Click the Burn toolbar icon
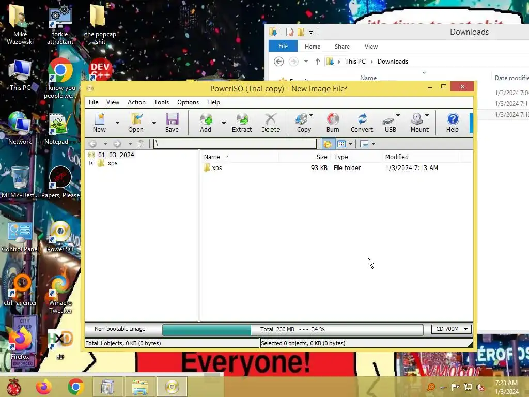 coord(333,123)
